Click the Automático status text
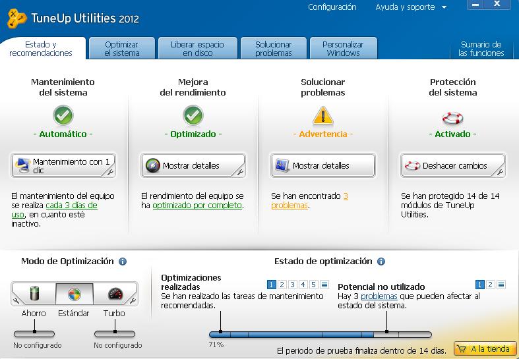 tap(63, 134)
